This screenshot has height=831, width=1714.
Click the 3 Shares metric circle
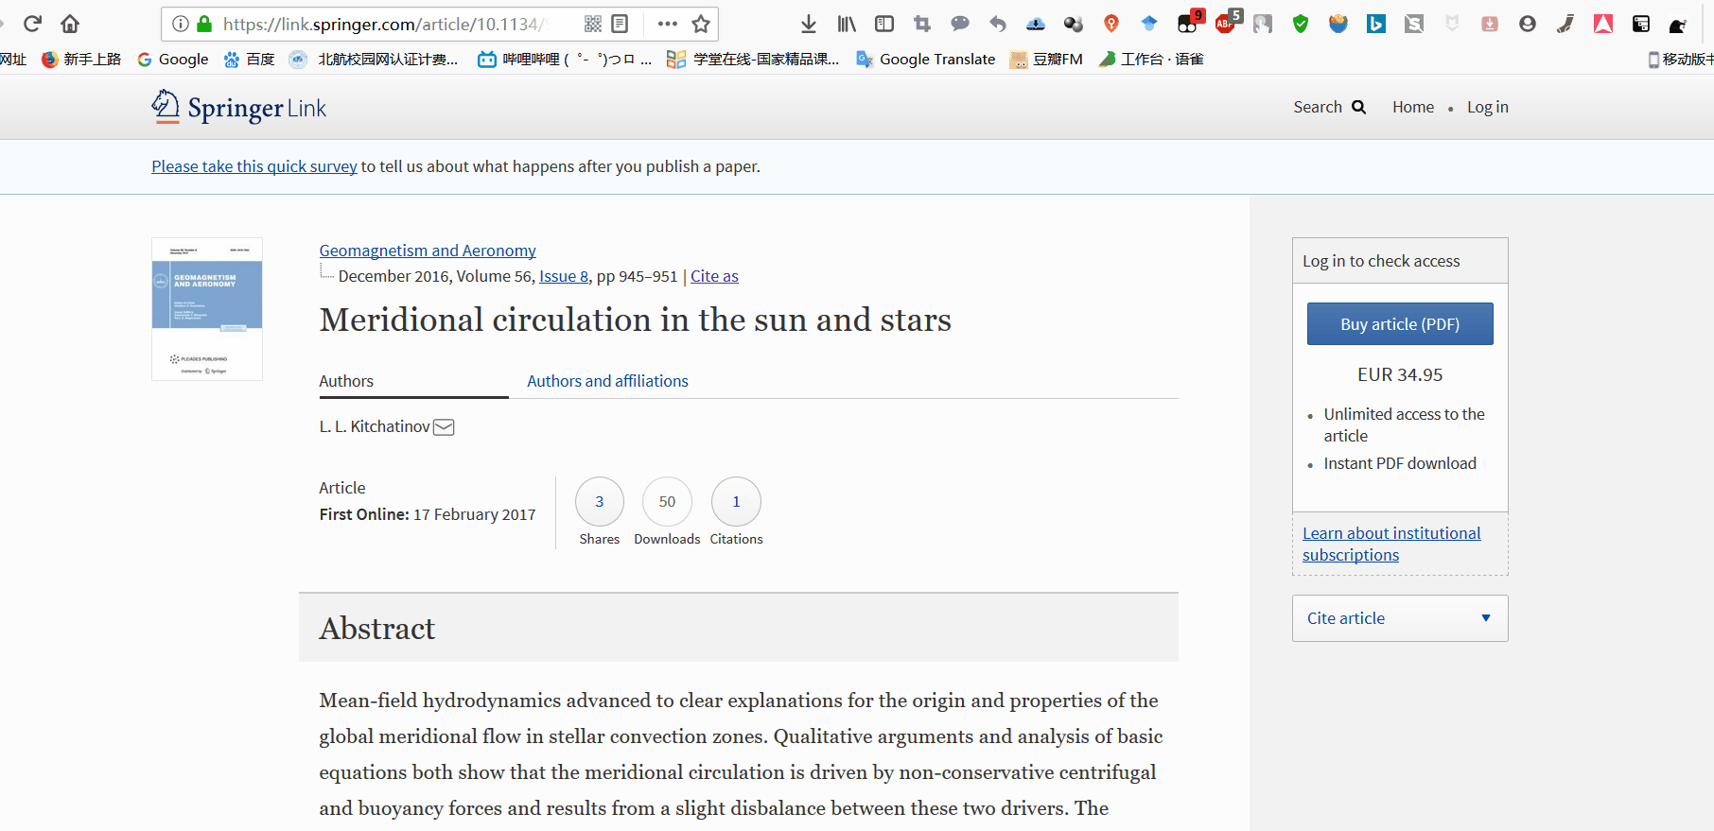coord(600,502)
